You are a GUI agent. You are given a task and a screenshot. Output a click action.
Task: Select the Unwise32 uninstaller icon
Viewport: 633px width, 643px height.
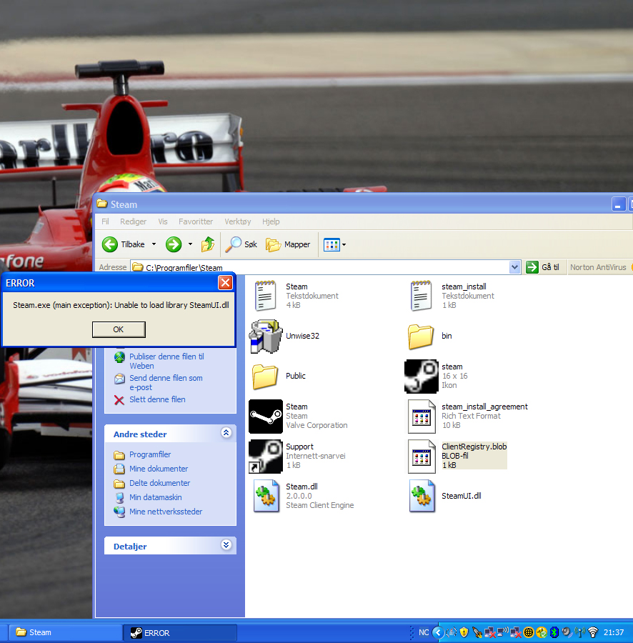265,337
